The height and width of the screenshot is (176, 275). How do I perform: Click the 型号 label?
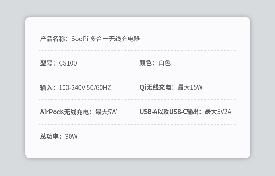[x=46, y=63]
